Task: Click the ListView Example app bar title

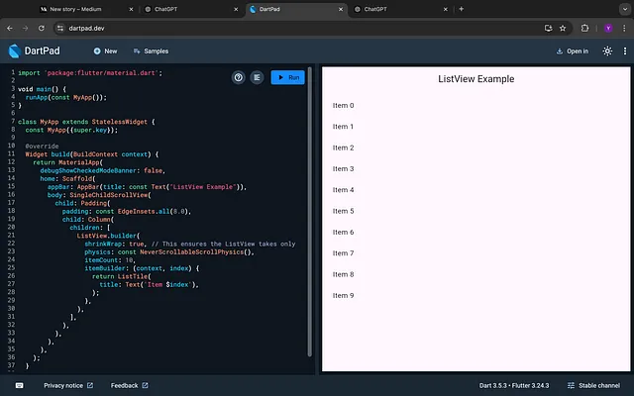Action: pyautogui.click(x=475, y=79)
